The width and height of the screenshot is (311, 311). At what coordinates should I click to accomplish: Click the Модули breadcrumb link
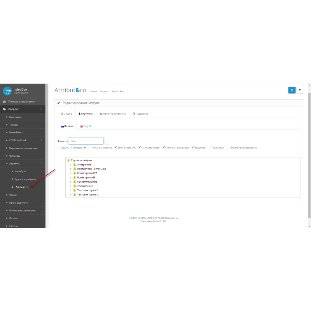[104, 91]
